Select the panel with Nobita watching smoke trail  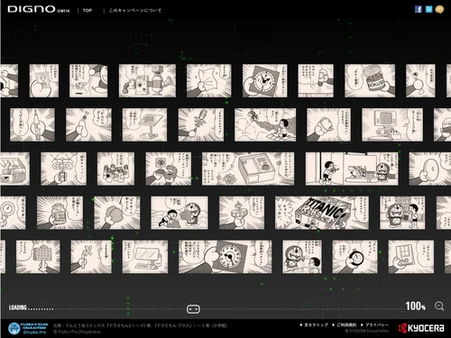pyautogui.click(x=265, y=124)
